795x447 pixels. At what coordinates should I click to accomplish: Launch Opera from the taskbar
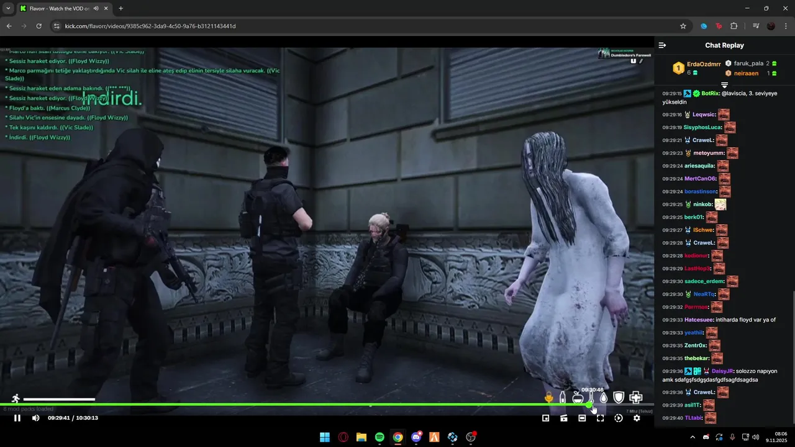tap(343, 437)
